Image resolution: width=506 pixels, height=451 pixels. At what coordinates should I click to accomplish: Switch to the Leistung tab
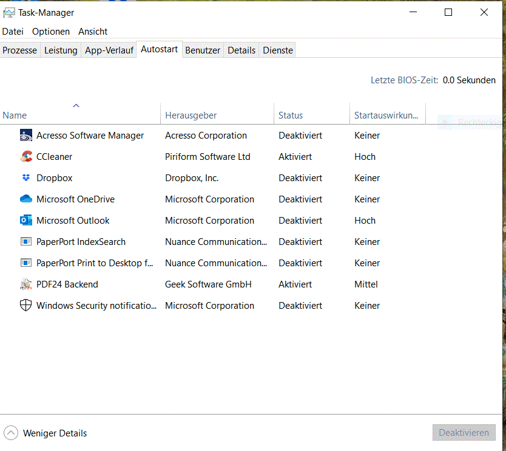click(x=61, y=50)
